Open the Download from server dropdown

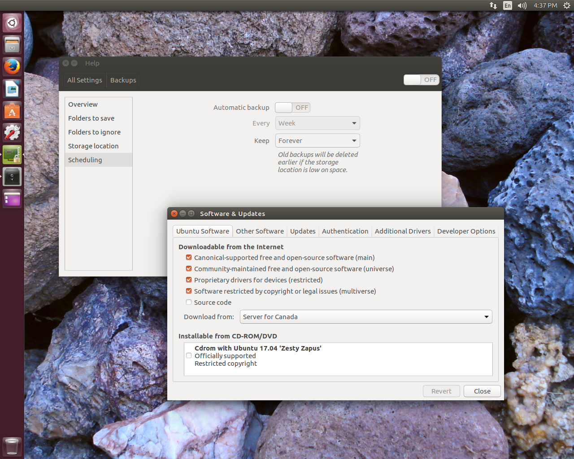pyautogui.click(x=366, y=317)
